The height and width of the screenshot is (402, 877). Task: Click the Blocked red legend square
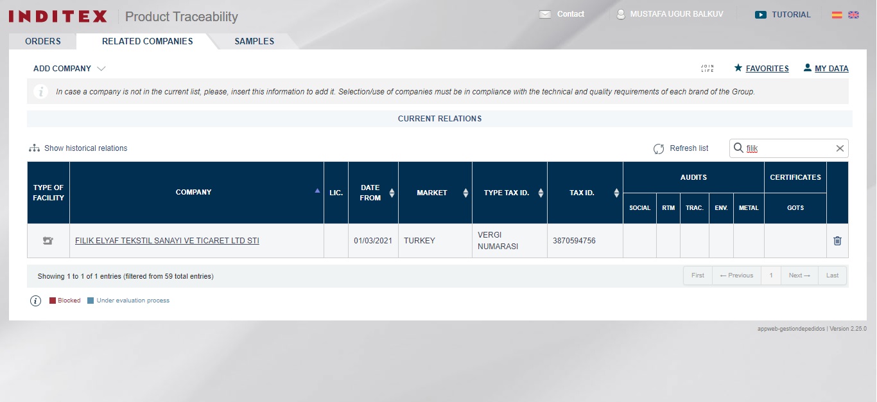(53, 301)
